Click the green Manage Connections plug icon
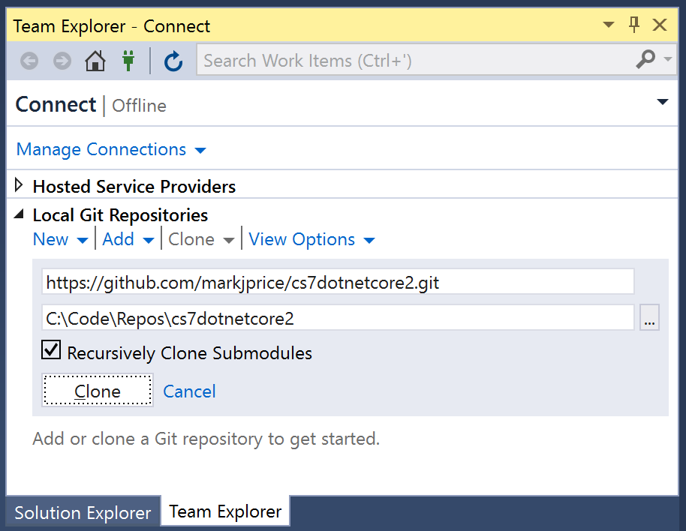686x531 pixels. pos(128,61)
